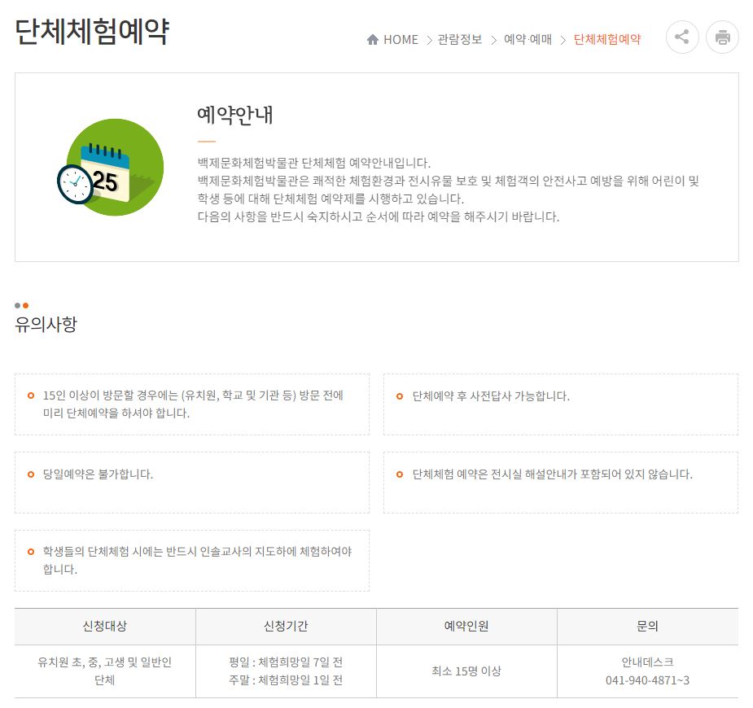Screen dimensions: 753x708
Task: Click the share icon button
Action: click(x=682, y=37)
